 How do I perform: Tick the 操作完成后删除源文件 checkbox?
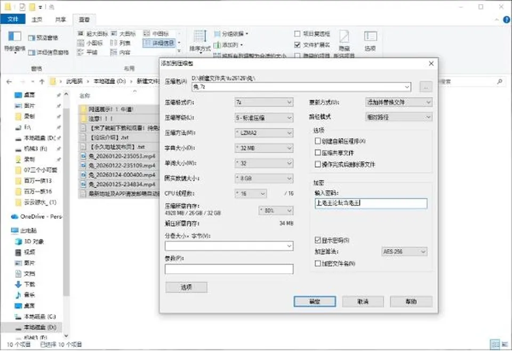pyautogui.click(x=317, y=164)
